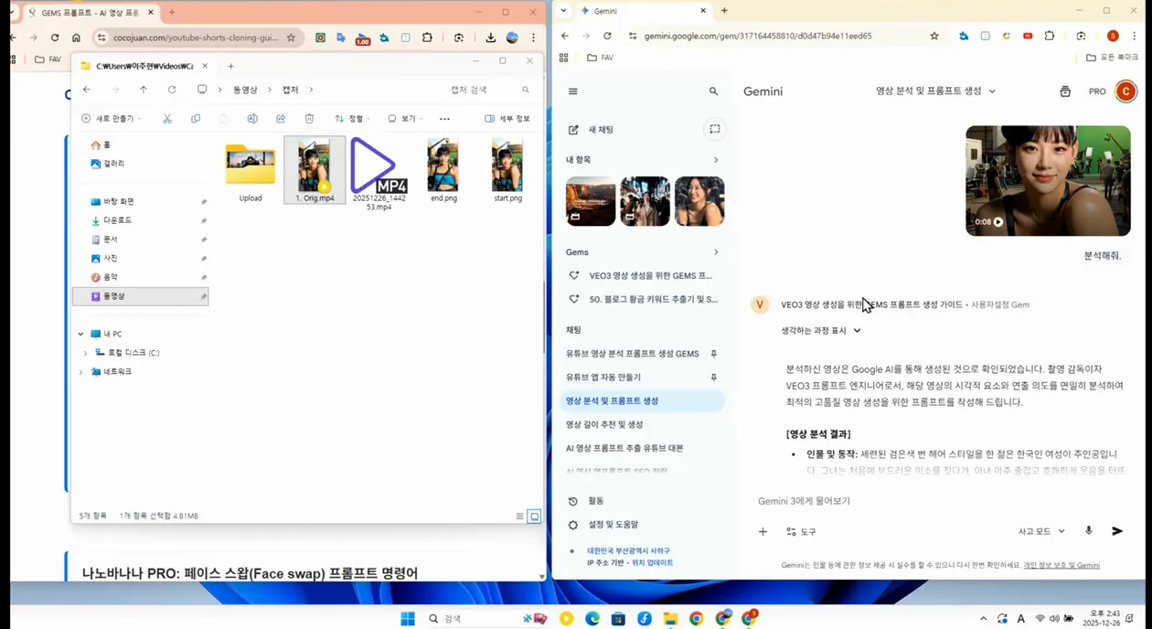Click the Gem manager icon next to PRO

pos(1065,91)
